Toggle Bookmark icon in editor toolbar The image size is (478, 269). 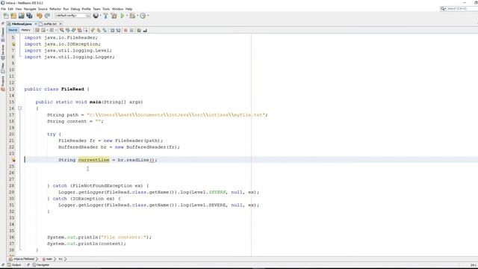point(105,30)
